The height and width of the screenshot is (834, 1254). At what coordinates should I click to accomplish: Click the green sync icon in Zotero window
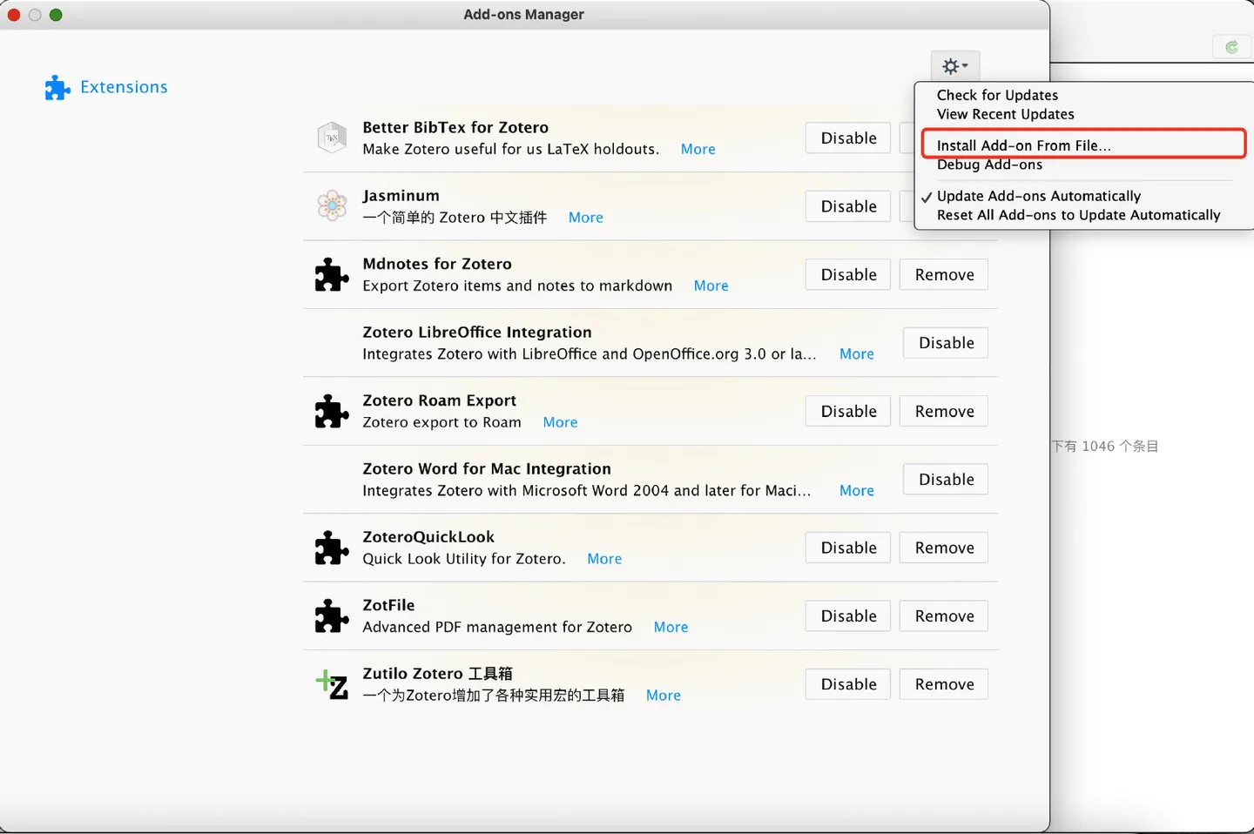1231,47
